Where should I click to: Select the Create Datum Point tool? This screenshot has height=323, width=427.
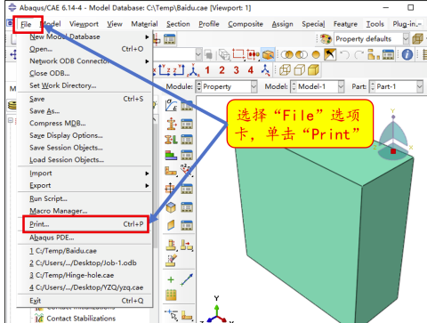[x=171, y=279]
